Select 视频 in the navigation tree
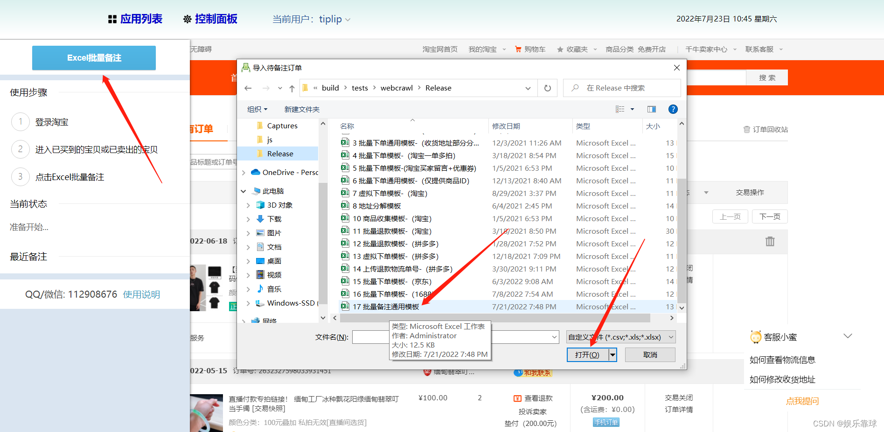884x432 pixels. [x=274, y=275]
